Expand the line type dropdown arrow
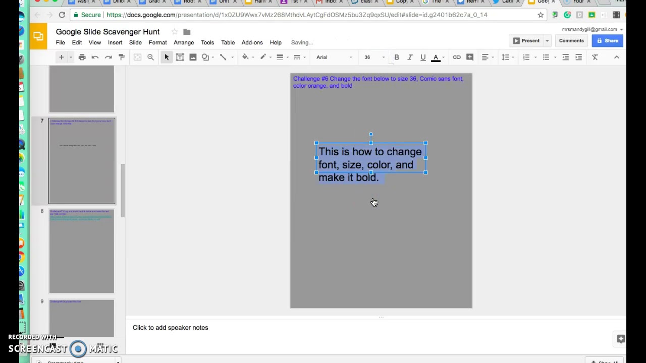646x363 pixels. point(232,57)
